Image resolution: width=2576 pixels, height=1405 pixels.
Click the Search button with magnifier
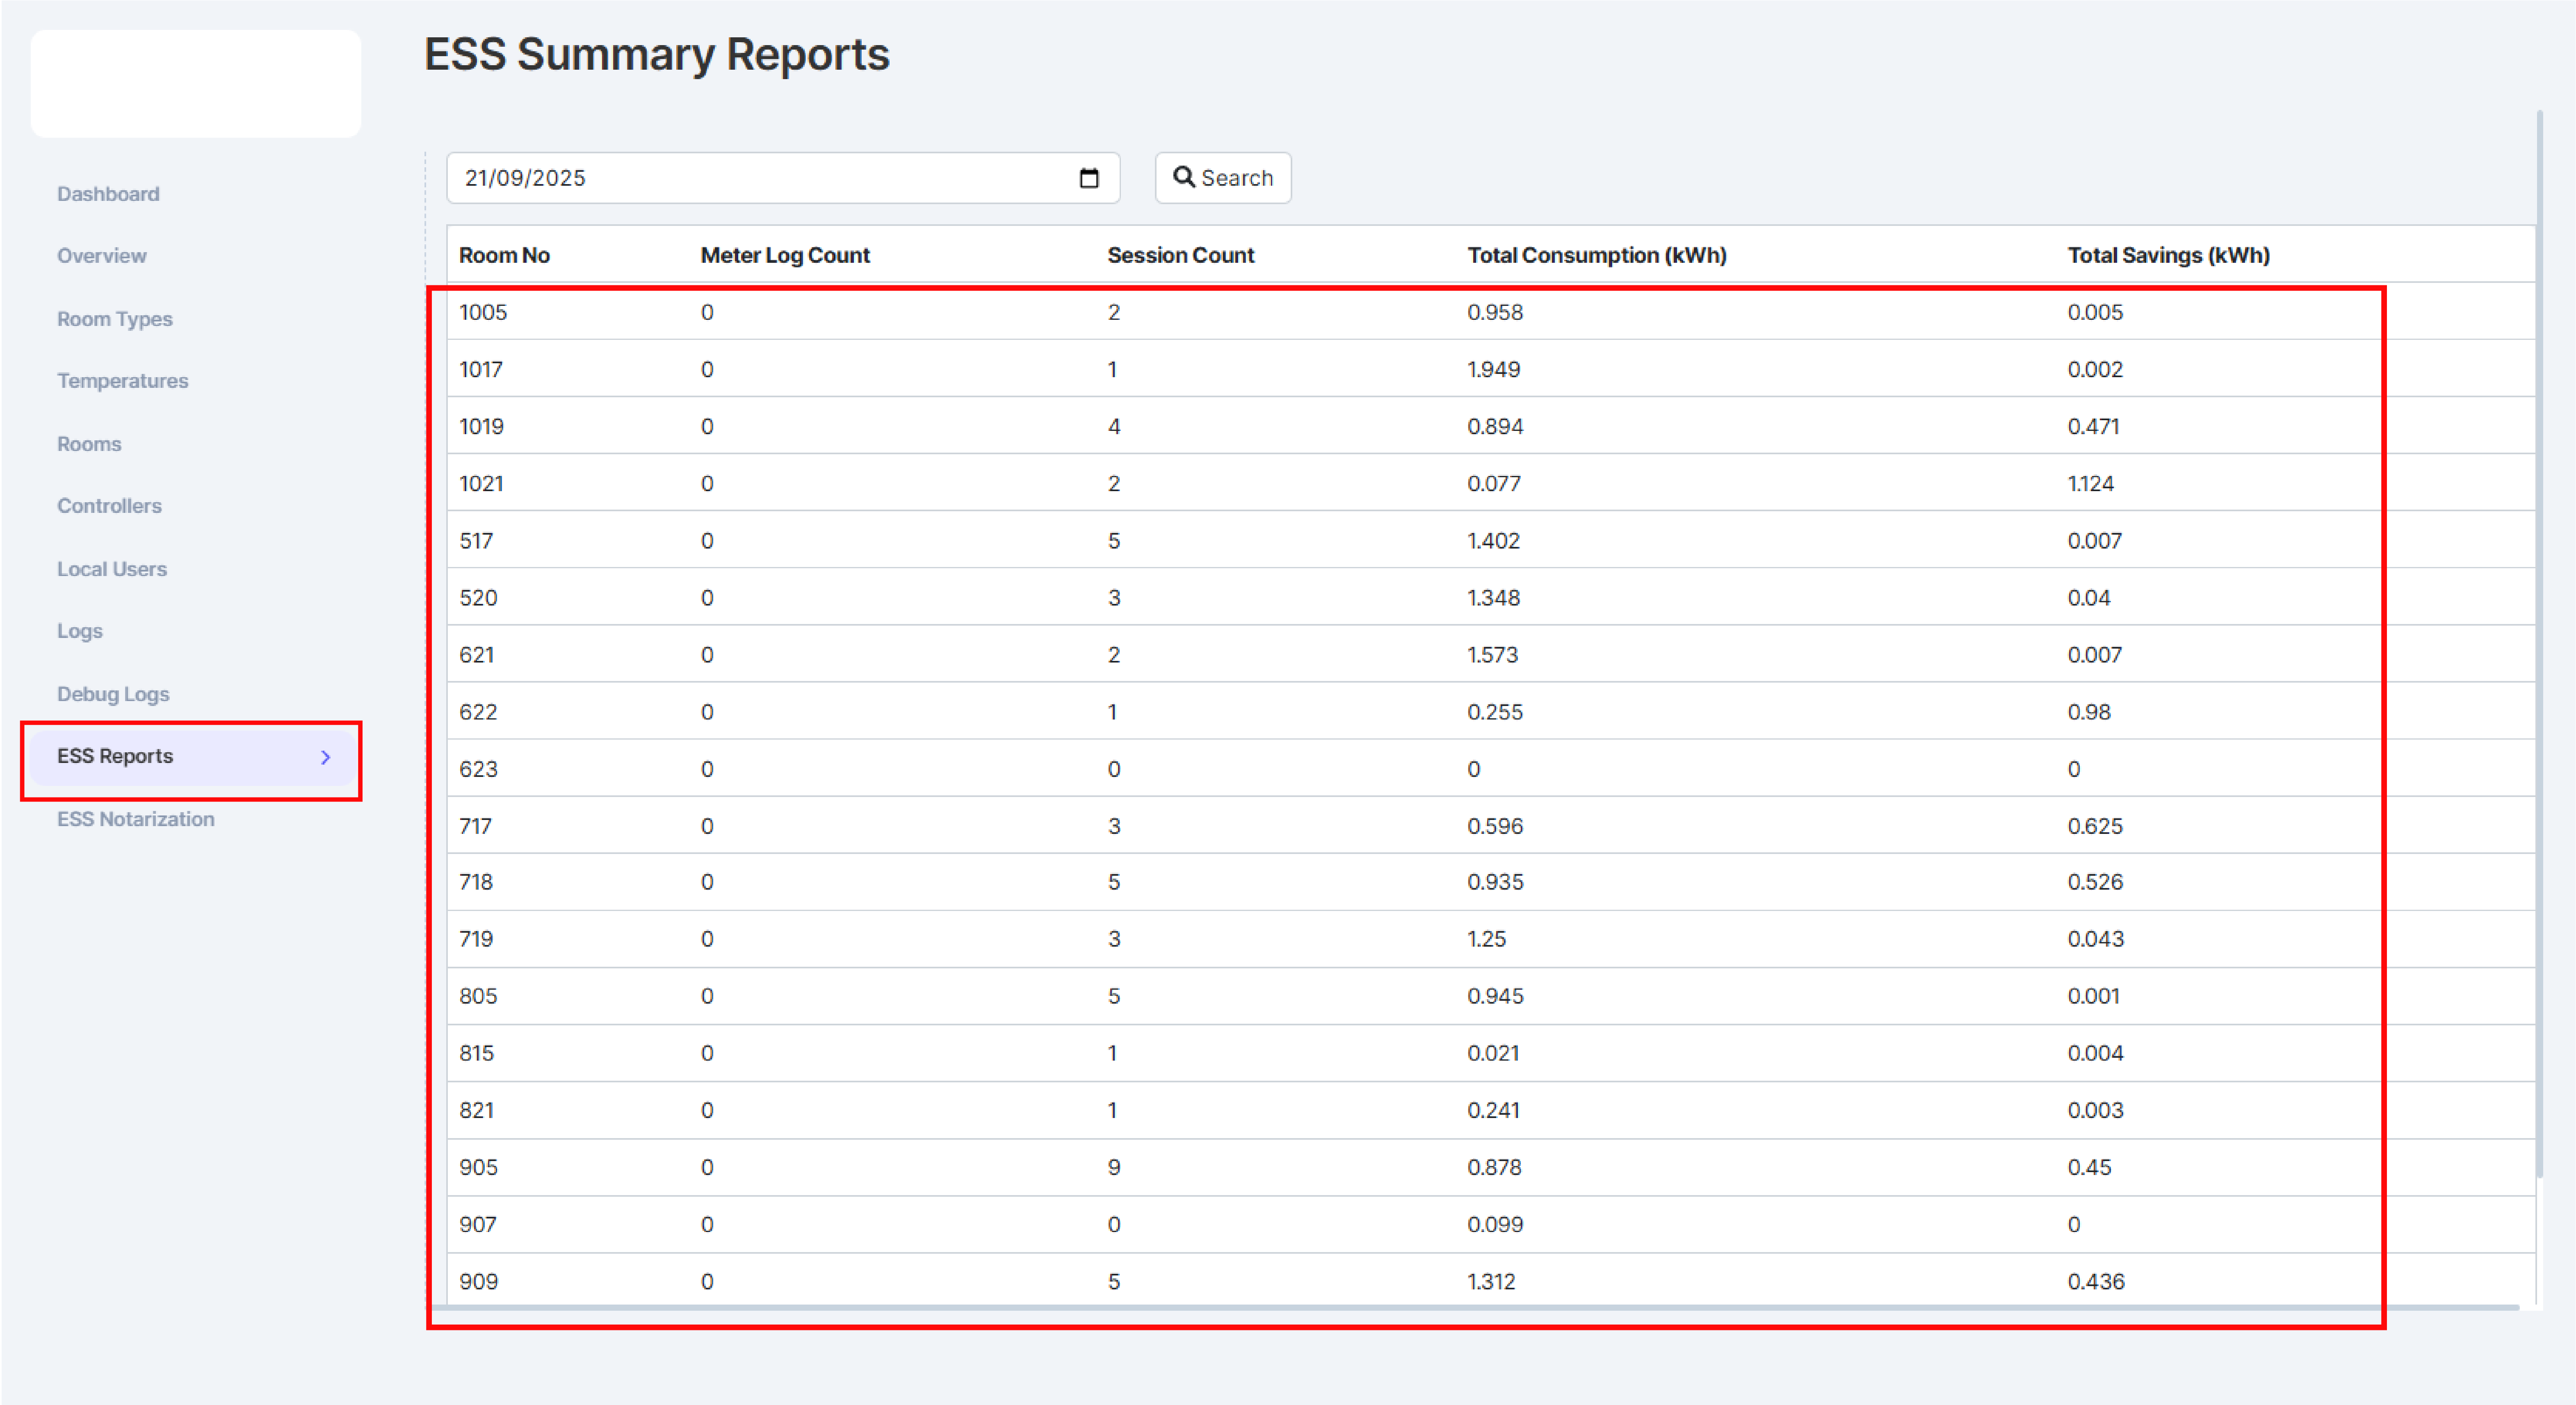coord(1222,178)
